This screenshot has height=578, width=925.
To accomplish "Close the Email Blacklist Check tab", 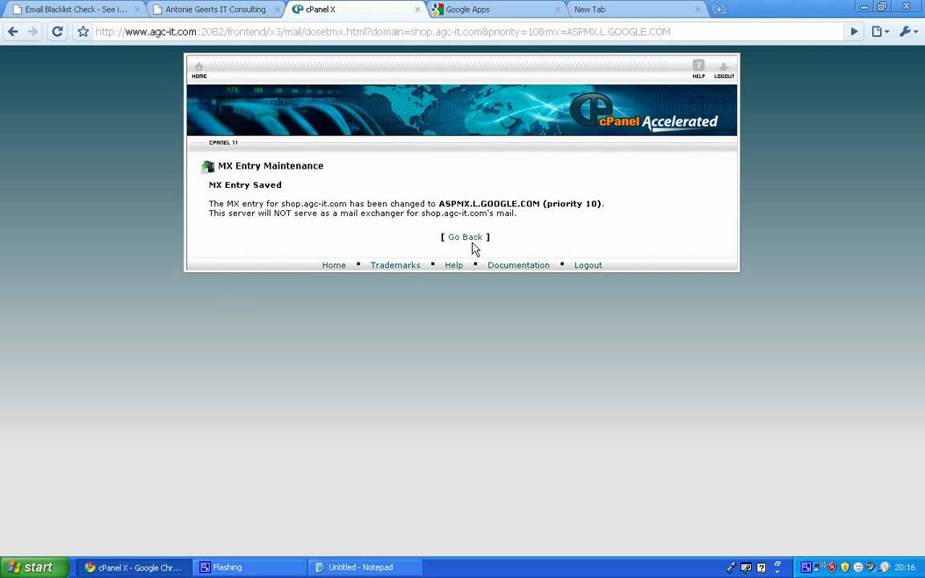I will pos(137,10).
